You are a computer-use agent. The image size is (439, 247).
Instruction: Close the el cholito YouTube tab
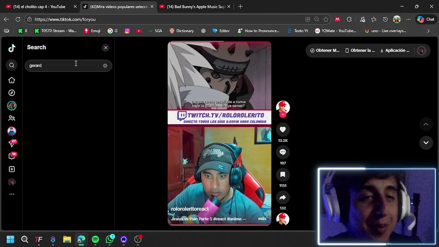point(75,7)
